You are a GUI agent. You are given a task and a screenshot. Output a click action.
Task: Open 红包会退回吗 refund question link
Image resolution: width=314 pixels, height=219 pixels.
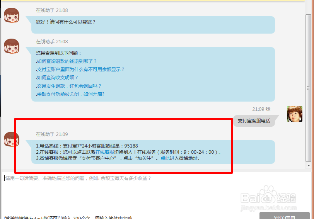point(69,86)
